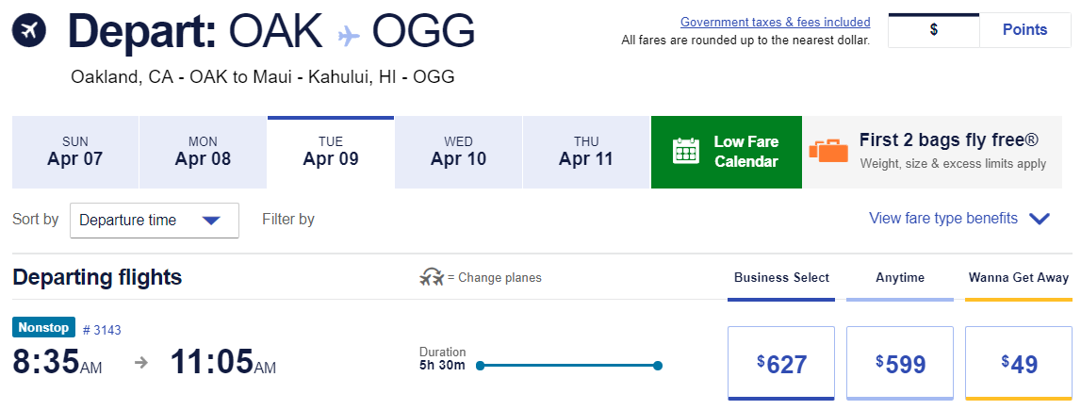The width and height of the screenshot is (1081, 410).
Task: Click the change planes icon in legend
Action: [x=432, y=278]
